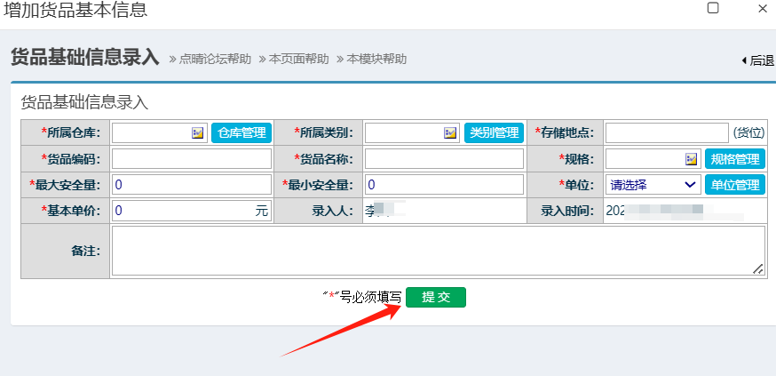Open the 规格 picker icon
776x376 pixels.
pyautogui.click(x=691, y=159)
